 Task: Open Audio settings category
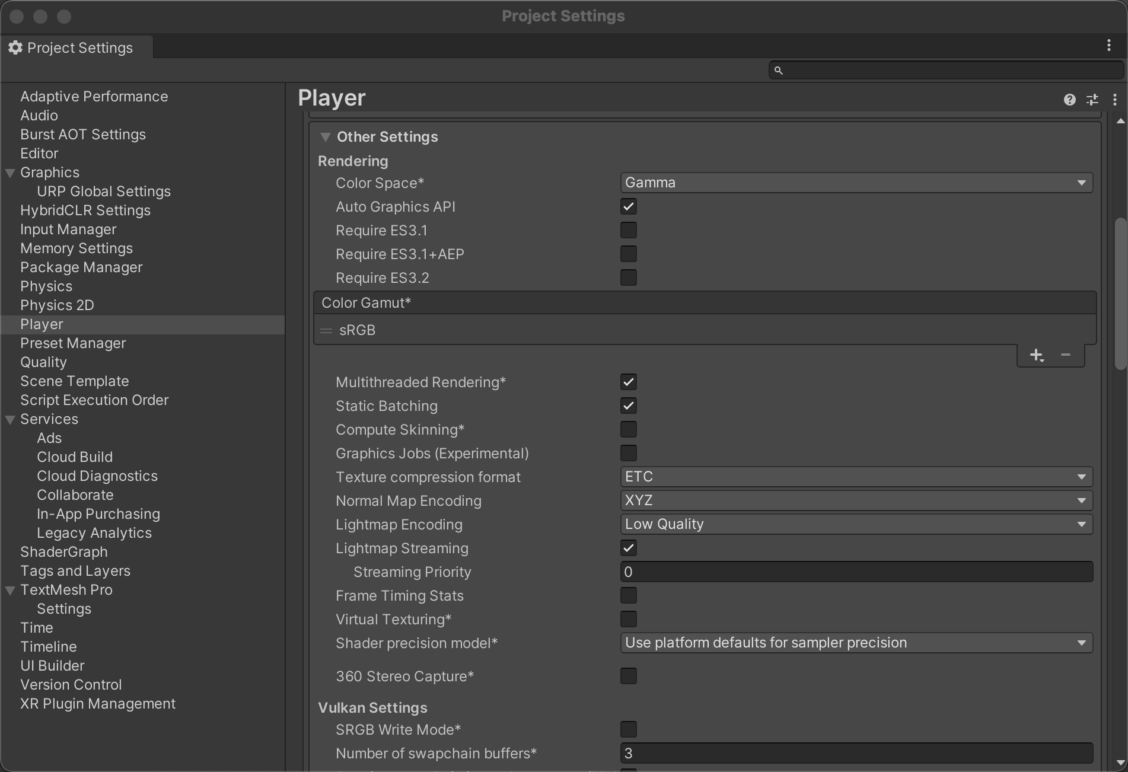pos(39,116)
